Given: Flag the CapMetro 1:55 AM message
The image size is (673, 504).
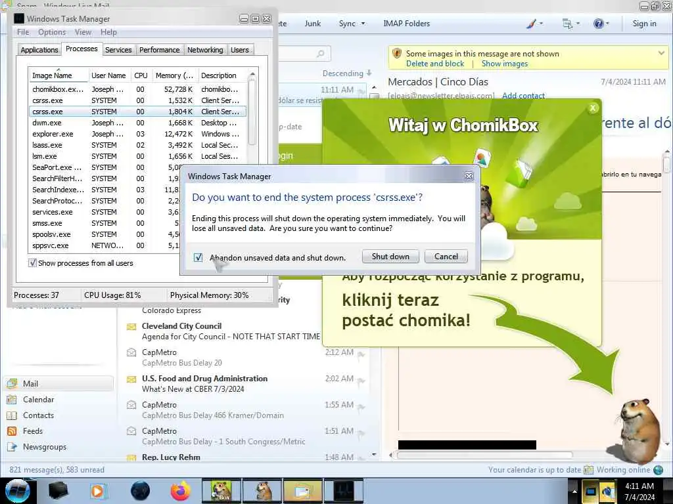Looking at the screenshot, I should [x=361, y=407].
